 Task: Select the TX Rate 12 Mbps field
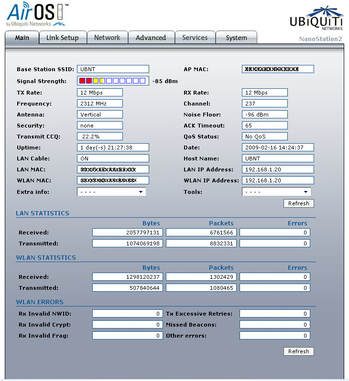point(100,93)
